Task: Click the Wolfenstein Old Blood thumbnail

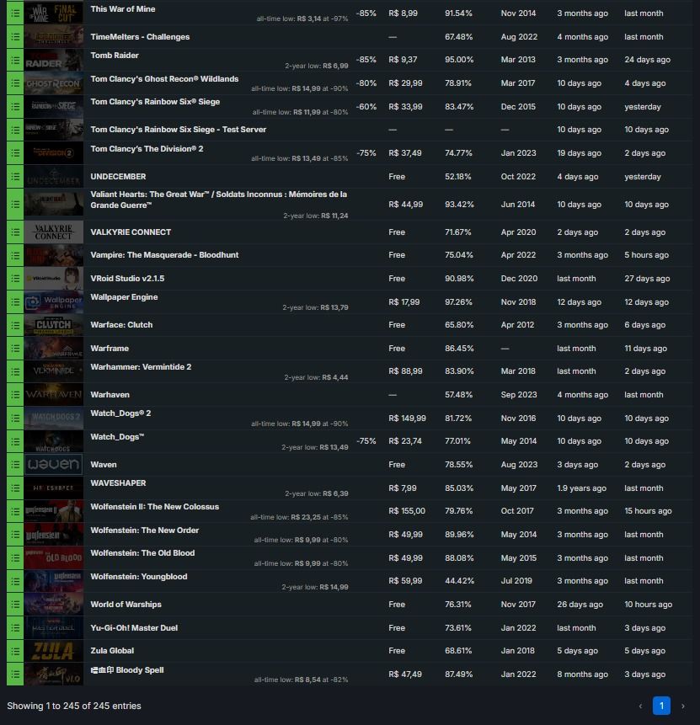Action: click(x=54, y=557)
